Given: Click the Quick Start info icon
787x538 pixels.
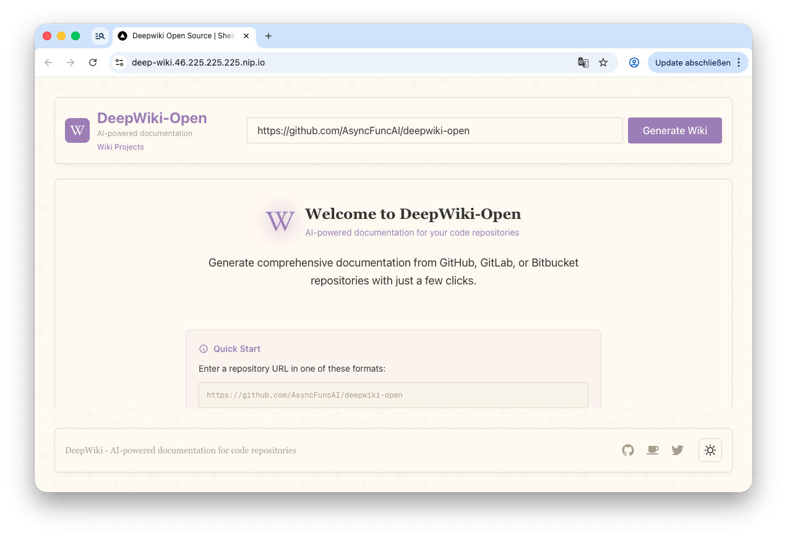Looking at the screenshot, I should coord(204,349).
